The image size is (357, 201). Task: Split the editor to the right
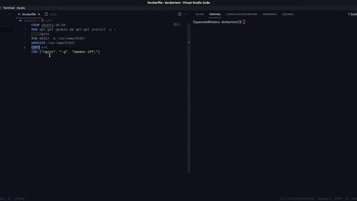tap(180, 14)
